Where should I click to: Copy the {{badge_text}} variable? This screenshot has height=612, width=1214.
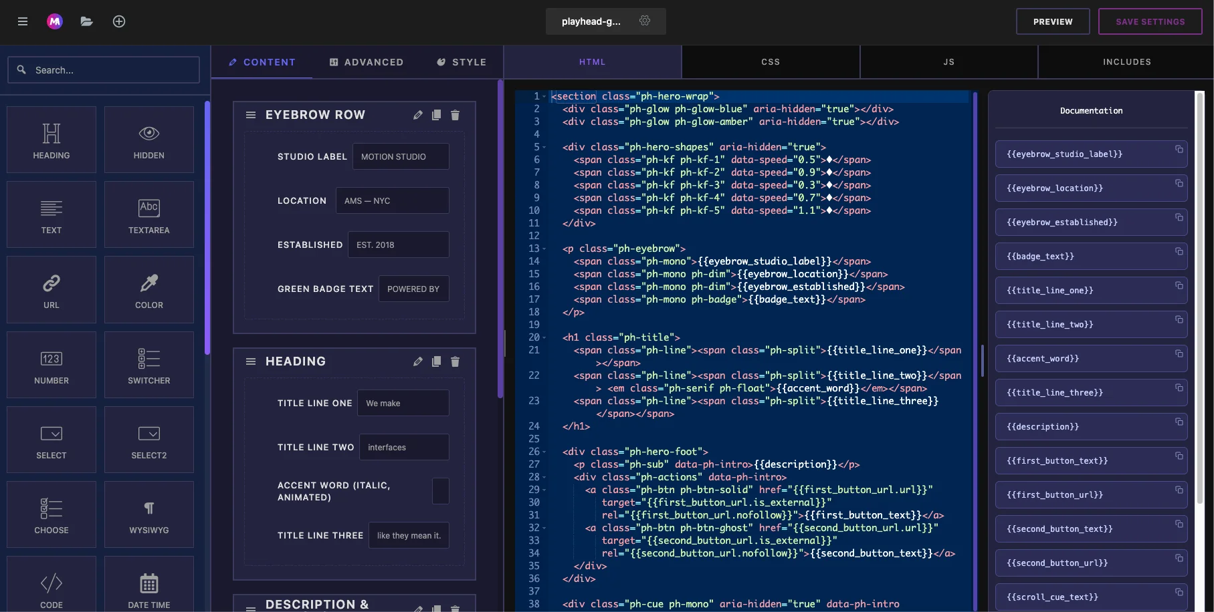(x=1179, y=251)
